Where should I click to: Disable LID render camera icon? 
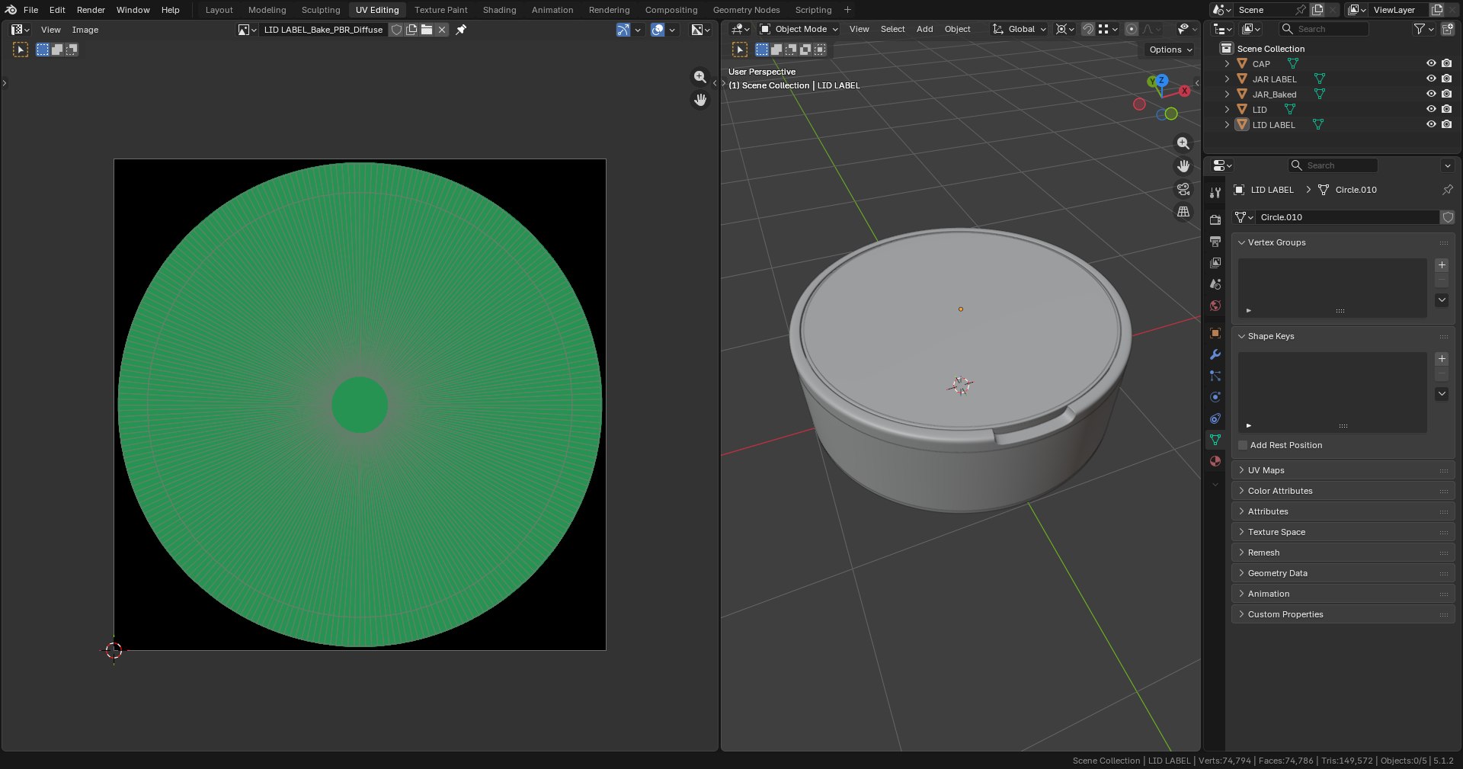(x=1446, y=109)
